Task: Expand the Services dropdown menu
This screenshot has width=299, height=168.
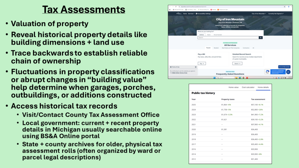Action: coord(191,14)
